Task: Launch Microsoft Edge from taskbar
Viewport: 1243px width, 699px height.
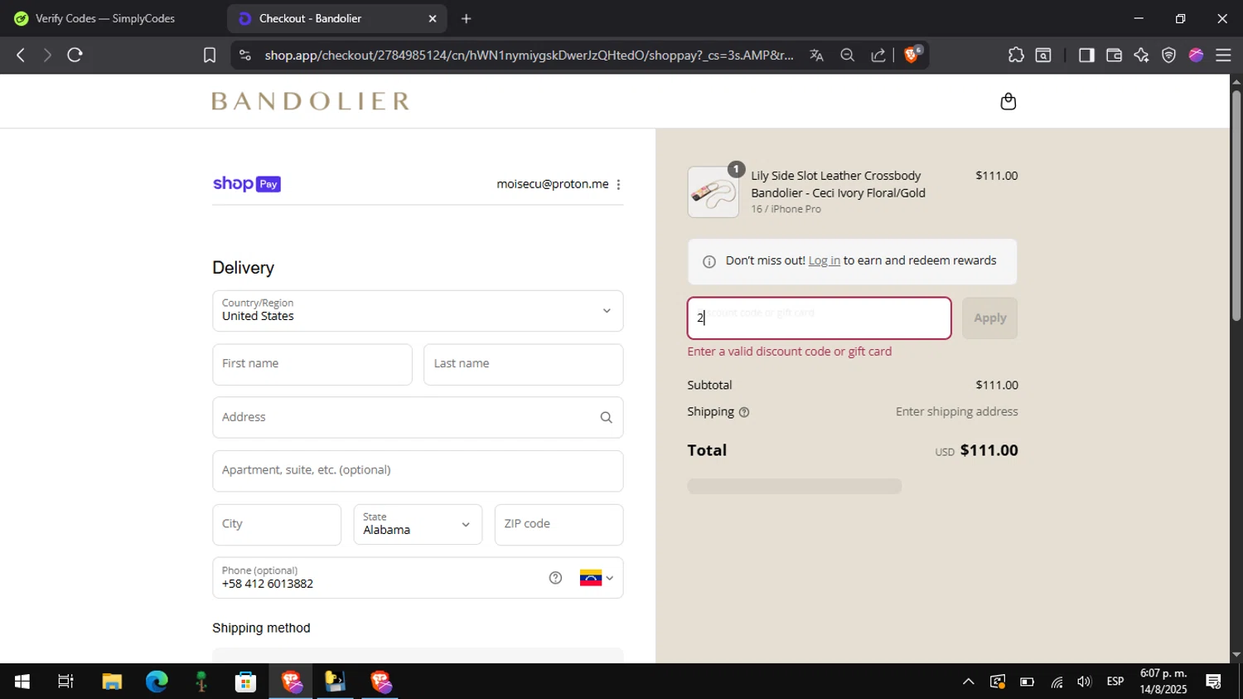Action: click(157, 682)
